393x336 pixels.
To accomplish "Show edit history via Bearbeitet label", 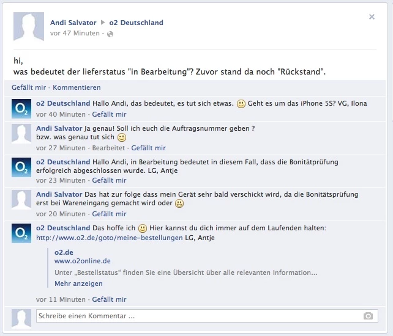I will pyautogui.click(x=108, y=148).
